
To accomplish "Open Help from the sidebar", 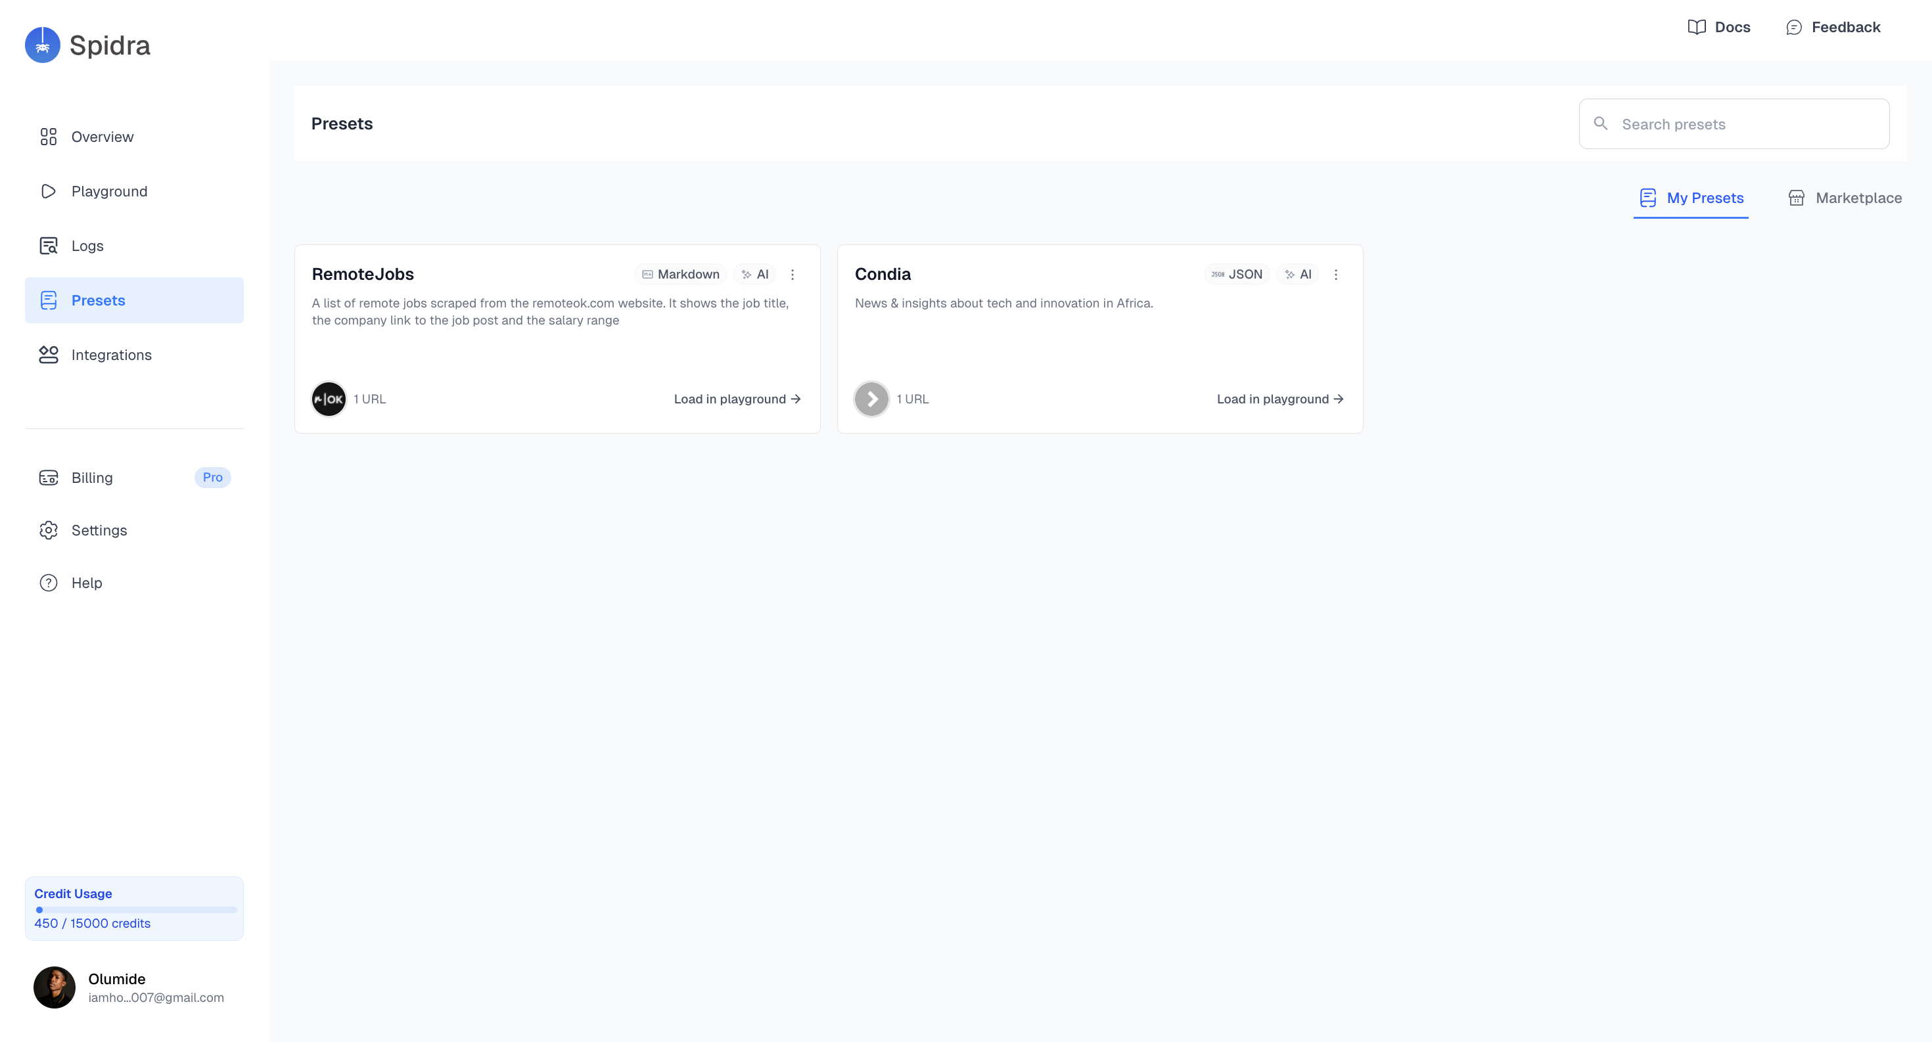I will [x=86, y=583].
